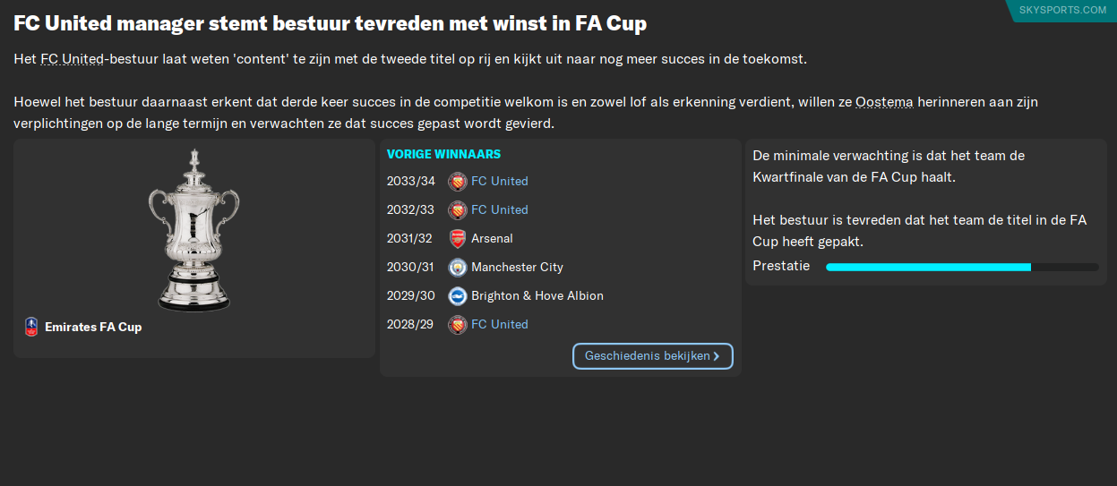The height and width of the screenshot is (486, 1117).
Task: Click the FC United link in the article text
Action: pos(73,59)
